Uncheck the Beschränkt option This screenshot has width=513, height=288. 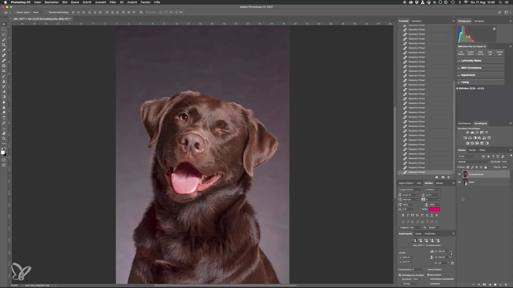point(428,275)
